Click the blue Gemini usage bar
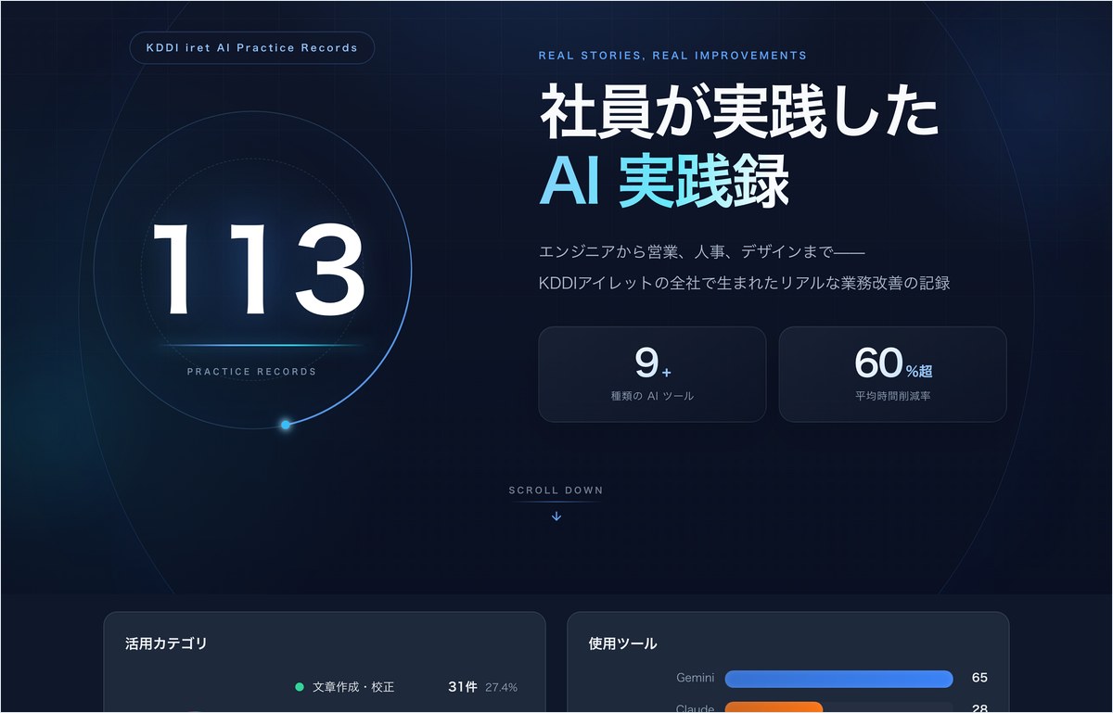 click(838, 679)
